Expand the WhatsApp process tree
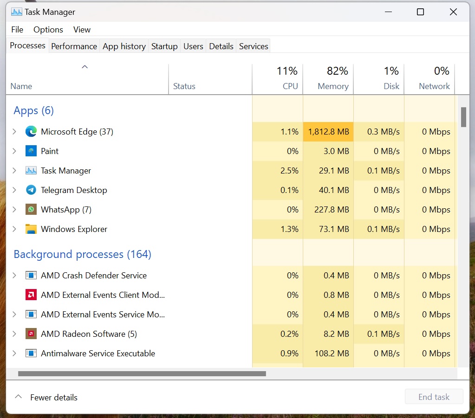Image resolution: width=475 pixels, height=418 pixels. (14, 210)
